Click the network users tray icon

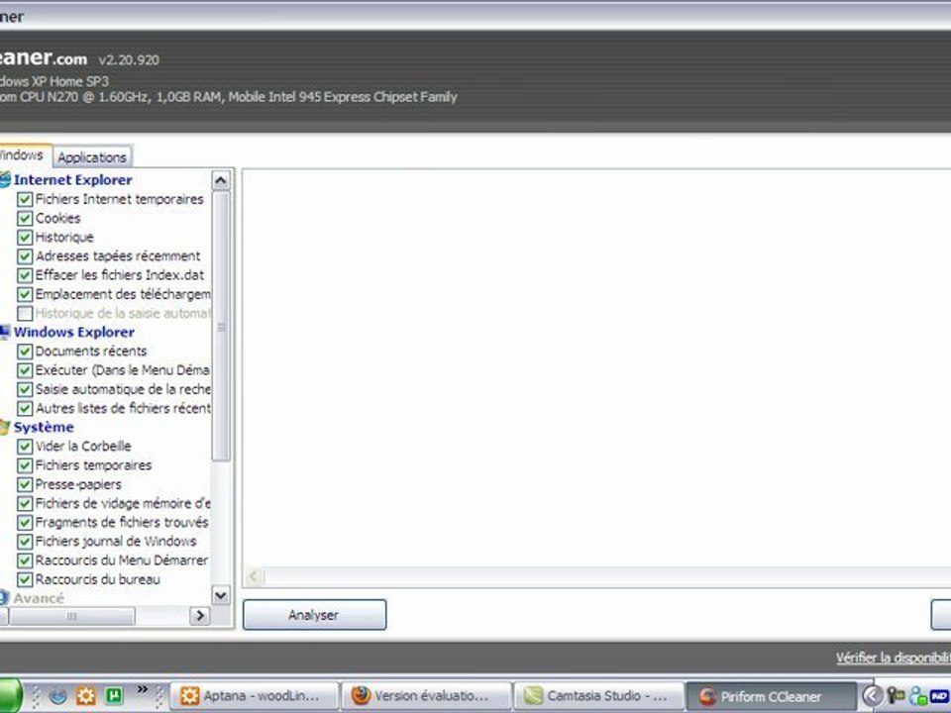918,696
